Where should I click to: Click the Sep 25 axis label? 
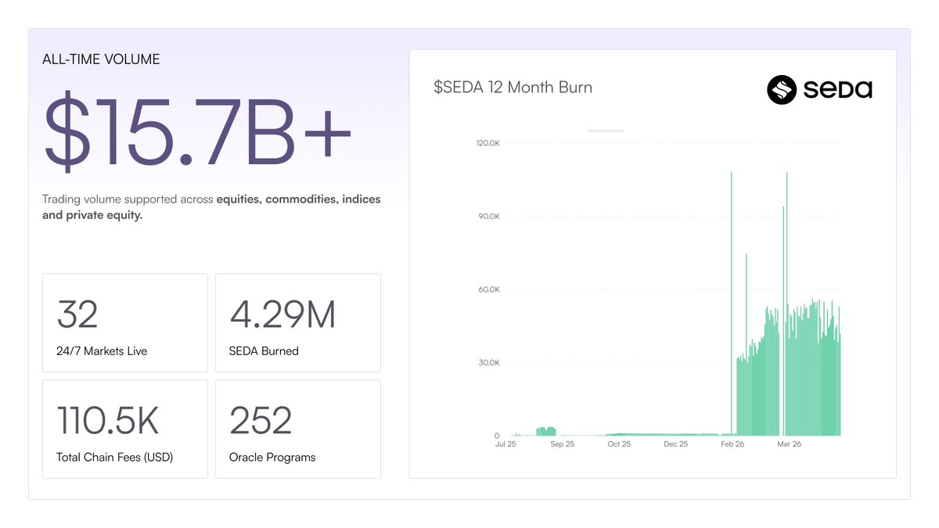(x=563, y=444)
